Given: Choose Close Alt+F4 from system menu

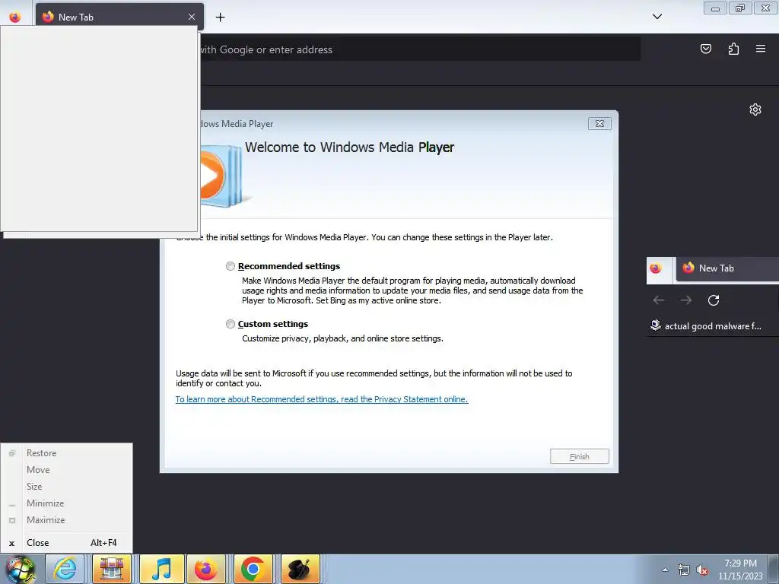Looking at the screenshot, I should [x=67, y=543].
